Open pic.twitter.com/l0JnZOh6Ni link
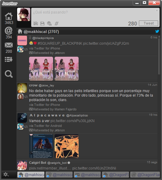Image resolution: width=162 pixels, height=180 pixels. 94,168
